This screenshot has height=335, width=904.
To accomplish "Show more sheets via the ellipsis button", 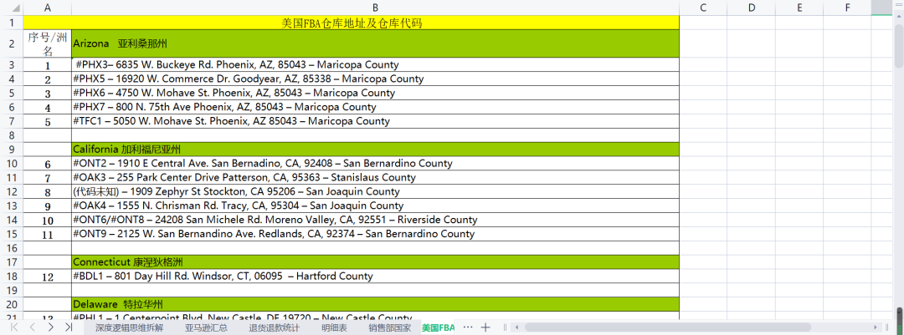I will [x=468, y=327].
